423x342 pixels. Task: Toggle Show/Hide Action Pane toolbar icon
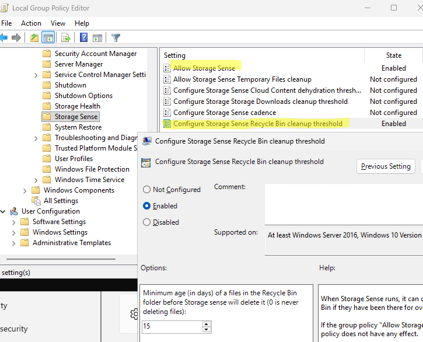coord(97,38)
